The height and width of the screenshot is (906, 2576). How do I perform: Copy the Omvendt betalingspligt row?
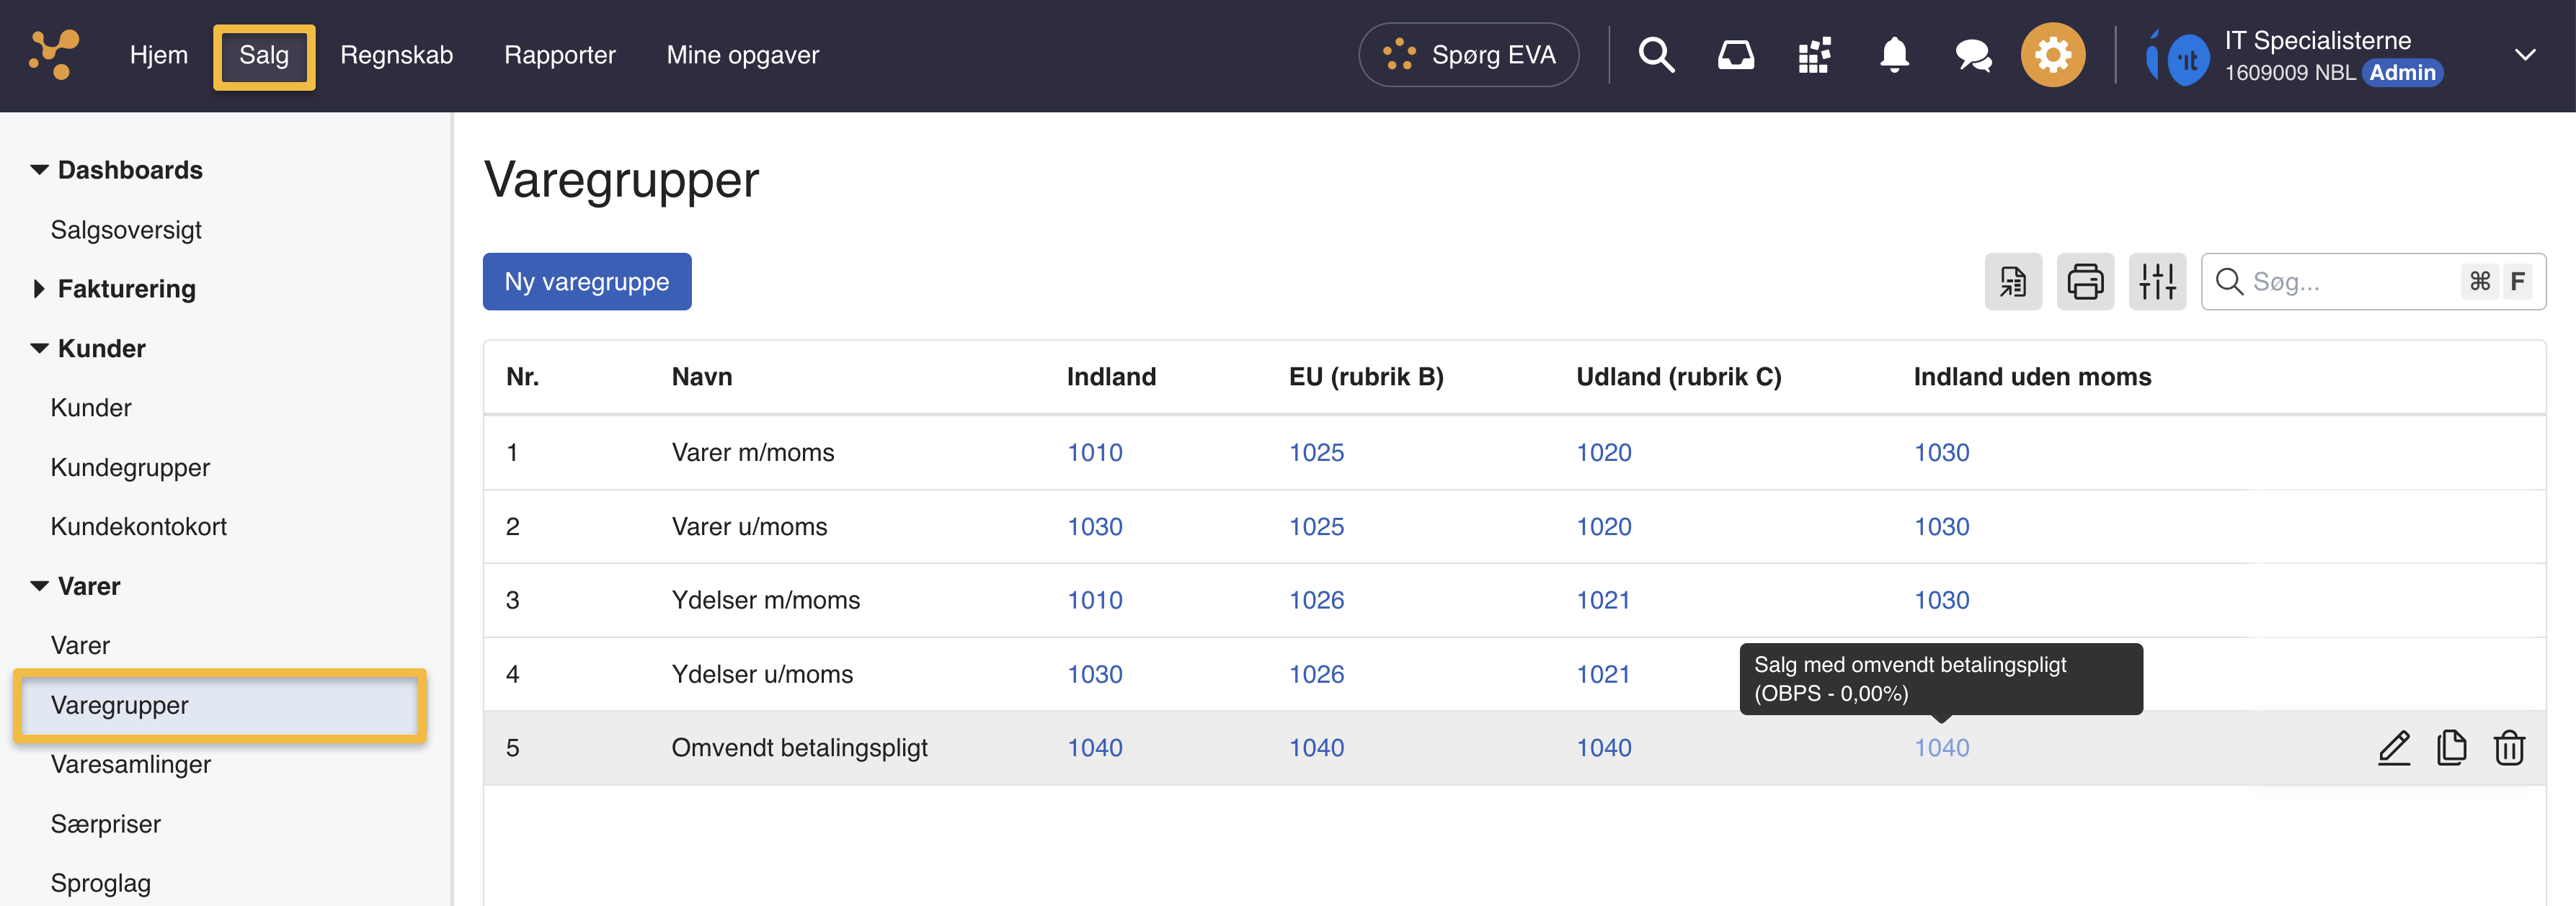point(2452,747)
